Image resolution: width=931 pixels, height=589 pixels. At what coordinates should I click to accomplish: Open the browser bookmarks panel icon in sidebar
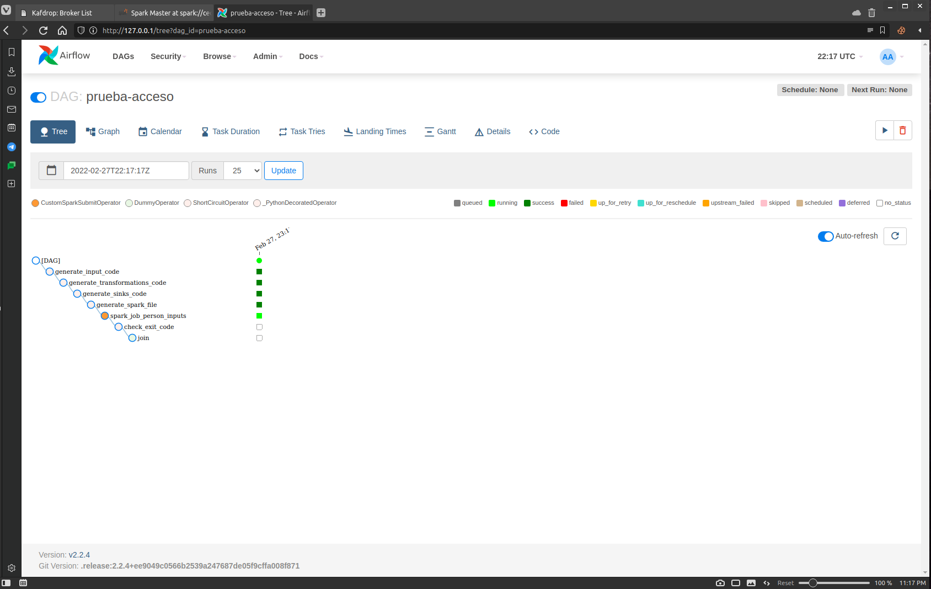tap(11, 52)
